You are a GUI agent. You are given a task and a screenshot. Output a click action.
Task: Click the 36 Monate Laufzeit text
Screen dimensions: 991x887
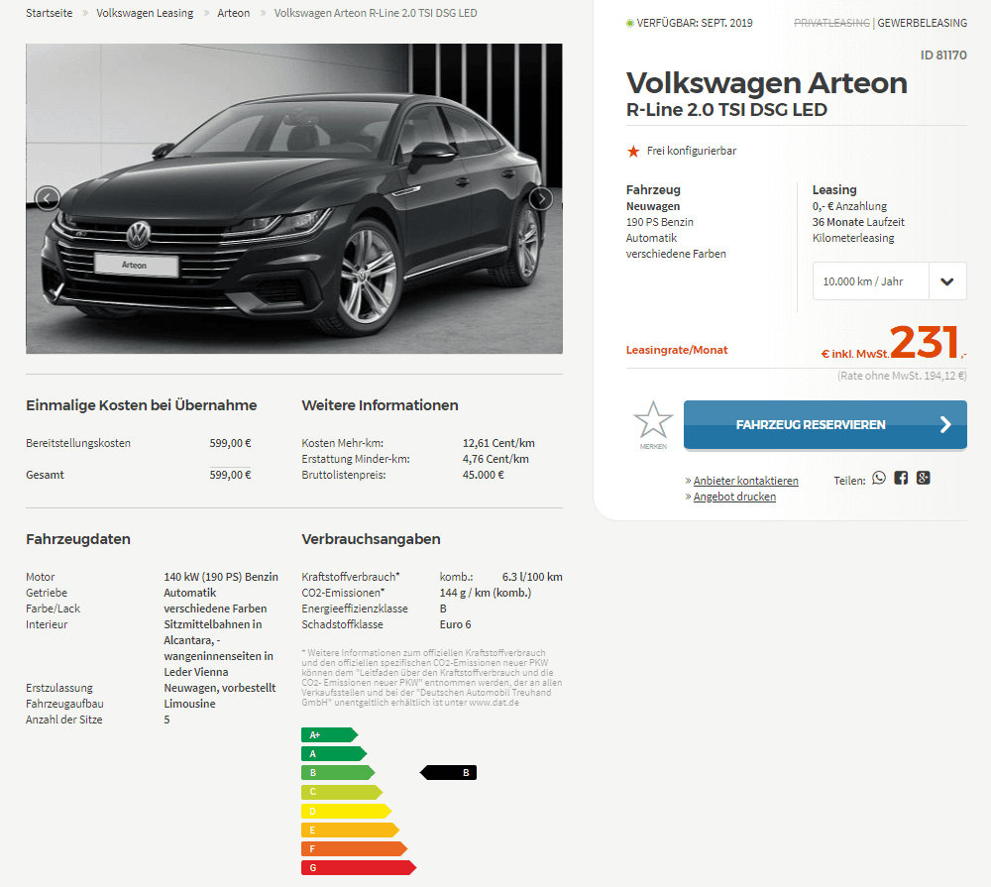[x=858, y=222]
